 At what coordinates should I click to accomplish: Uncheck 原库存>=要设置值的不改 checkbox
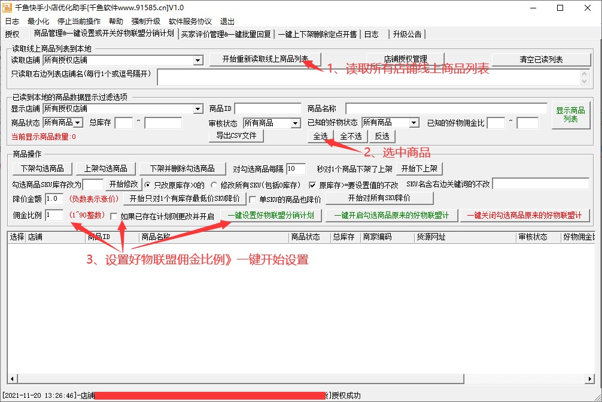pyautogui.click(x=312, y=185)
